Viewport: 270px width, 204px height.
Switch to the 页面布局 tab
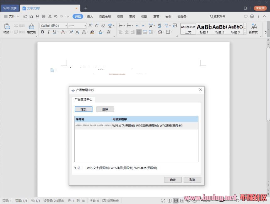click(x=105, y=17)
